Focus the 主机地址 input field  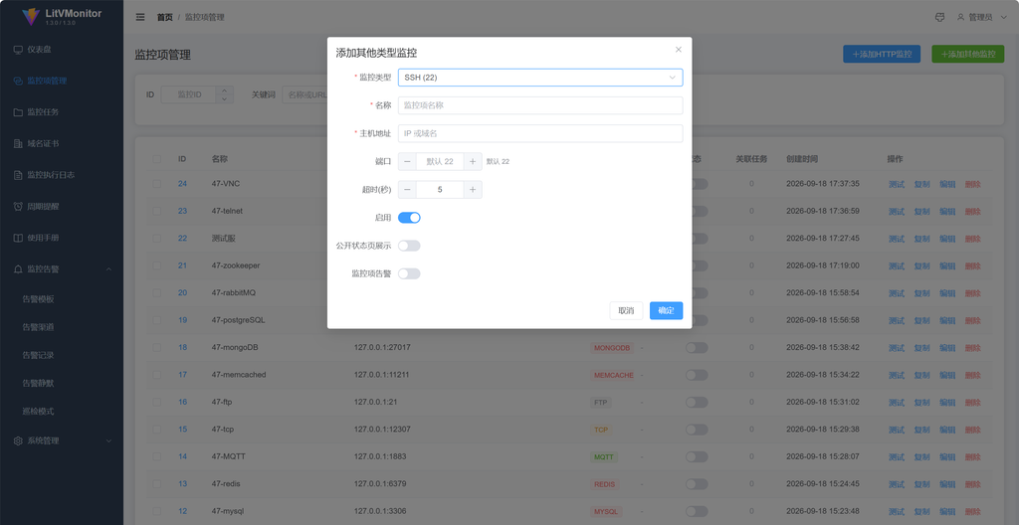(x=540, y=133)
